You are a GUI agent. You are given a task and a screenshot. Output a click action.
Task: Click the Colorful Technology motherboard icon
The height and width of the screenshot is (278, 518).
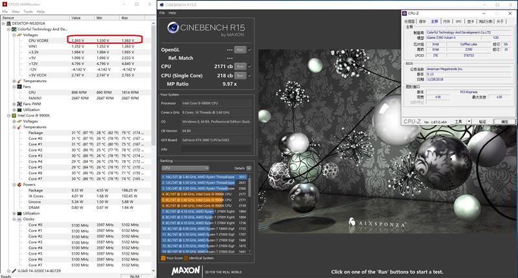pyautogui.click(x=14, y=29)
